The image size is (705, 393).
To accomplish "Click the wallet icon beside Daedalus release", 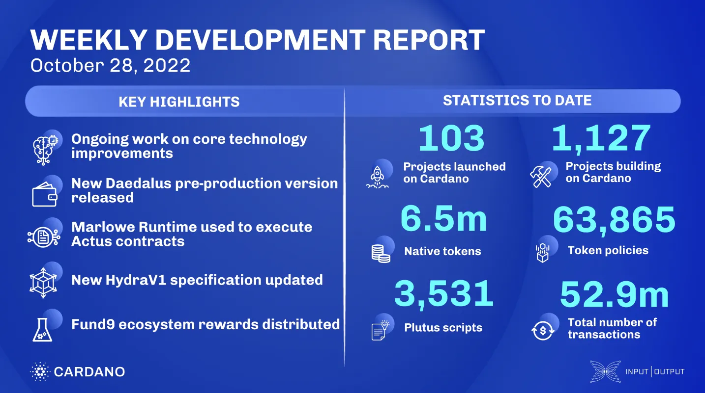I will pyautogui.click(x=45, y=192).
